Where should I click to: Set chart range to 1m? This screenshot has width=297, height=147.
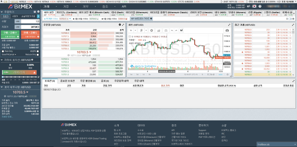click(x=131, y=74)
